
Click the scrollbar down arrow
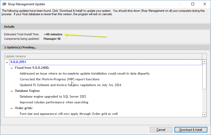coord(204,115)
